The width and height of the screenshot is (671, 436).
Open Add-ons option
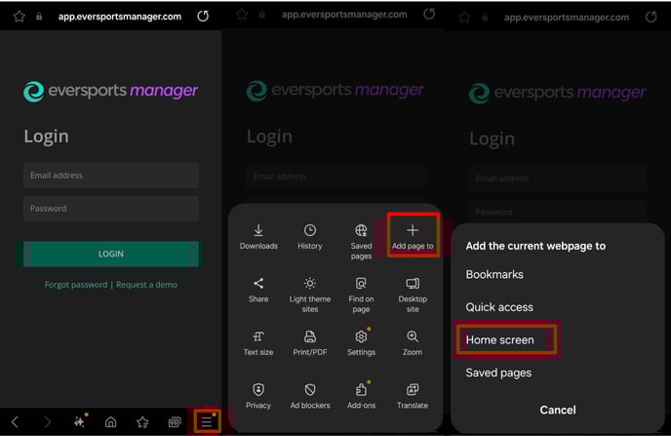pos(361,396)
